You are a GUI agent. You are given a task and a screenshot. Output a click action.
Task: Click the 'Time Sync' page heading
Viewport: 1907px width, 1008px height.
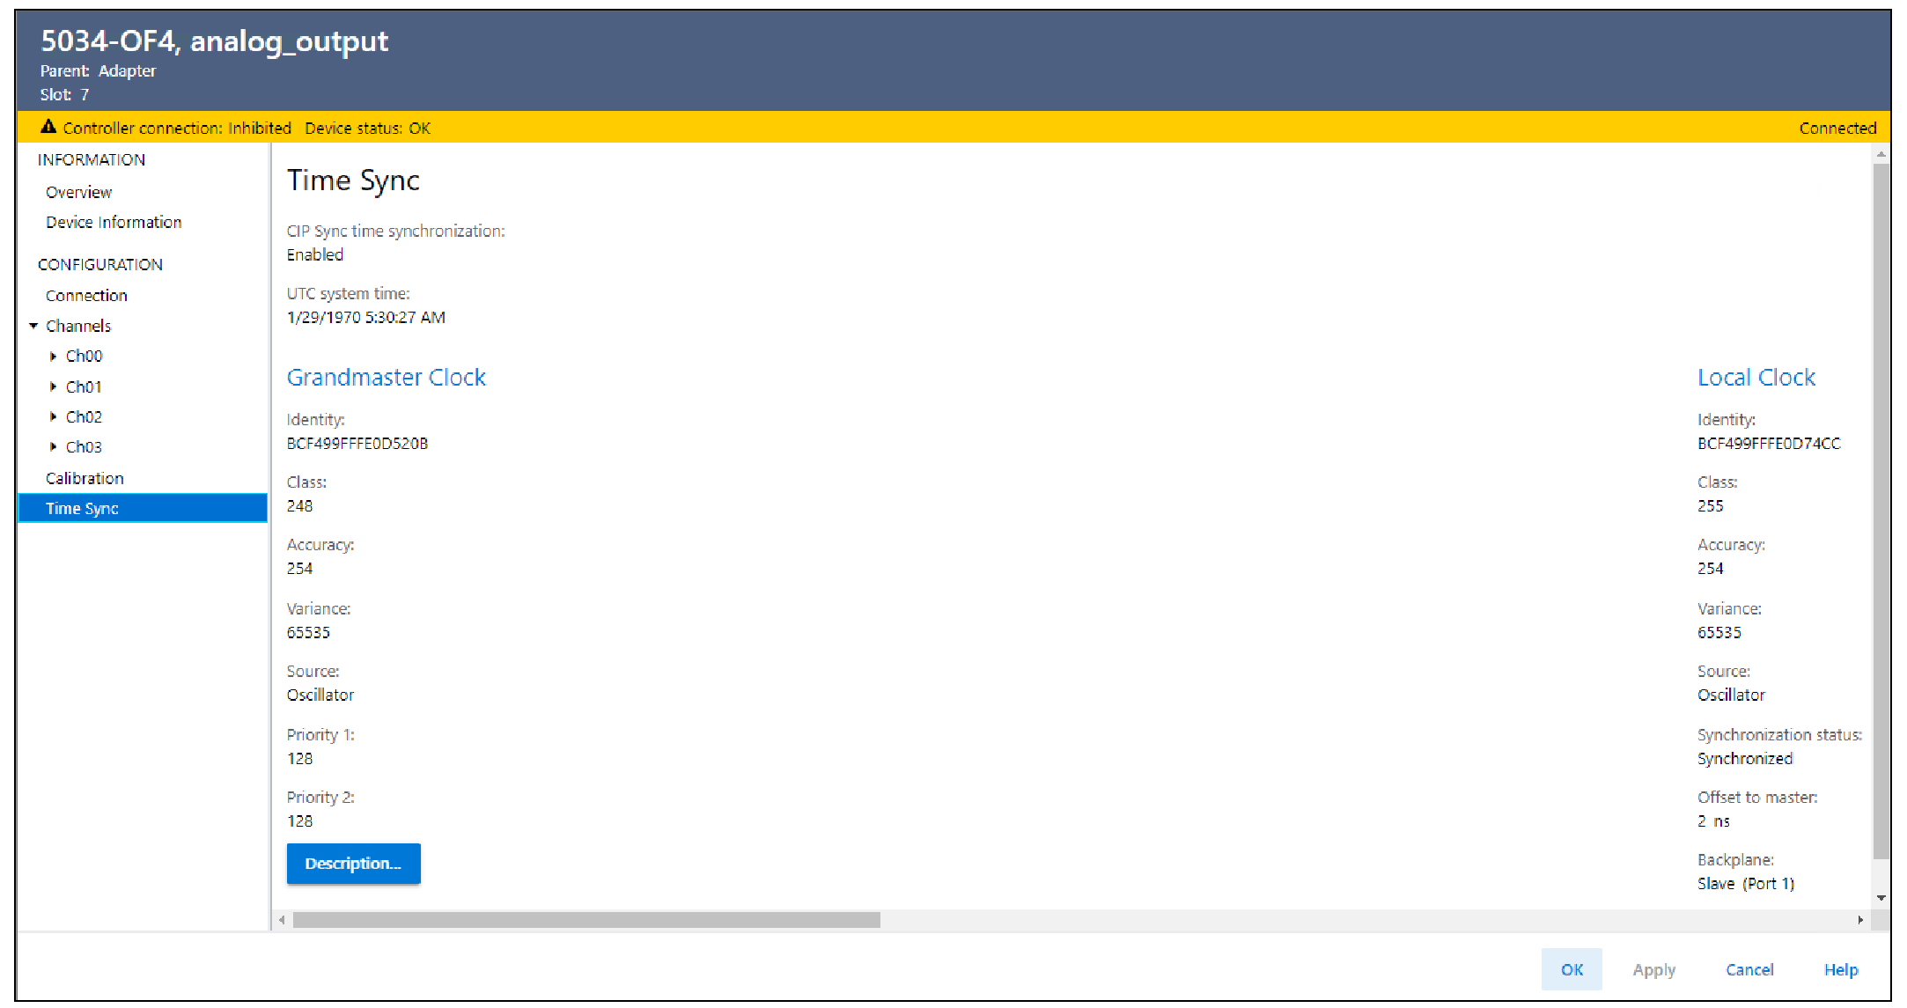click(353, 180)
